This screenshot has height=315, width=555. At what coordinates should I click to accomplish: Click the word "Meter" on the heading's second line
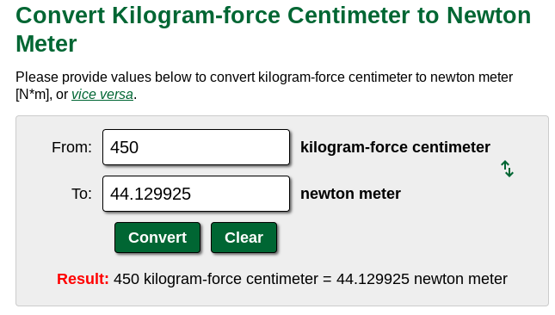(46, 44)
